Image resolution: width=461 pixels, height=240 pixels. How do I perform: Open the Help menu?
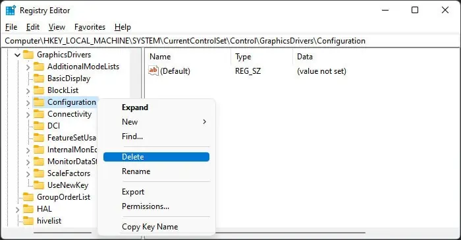click(x=122, y=27)
